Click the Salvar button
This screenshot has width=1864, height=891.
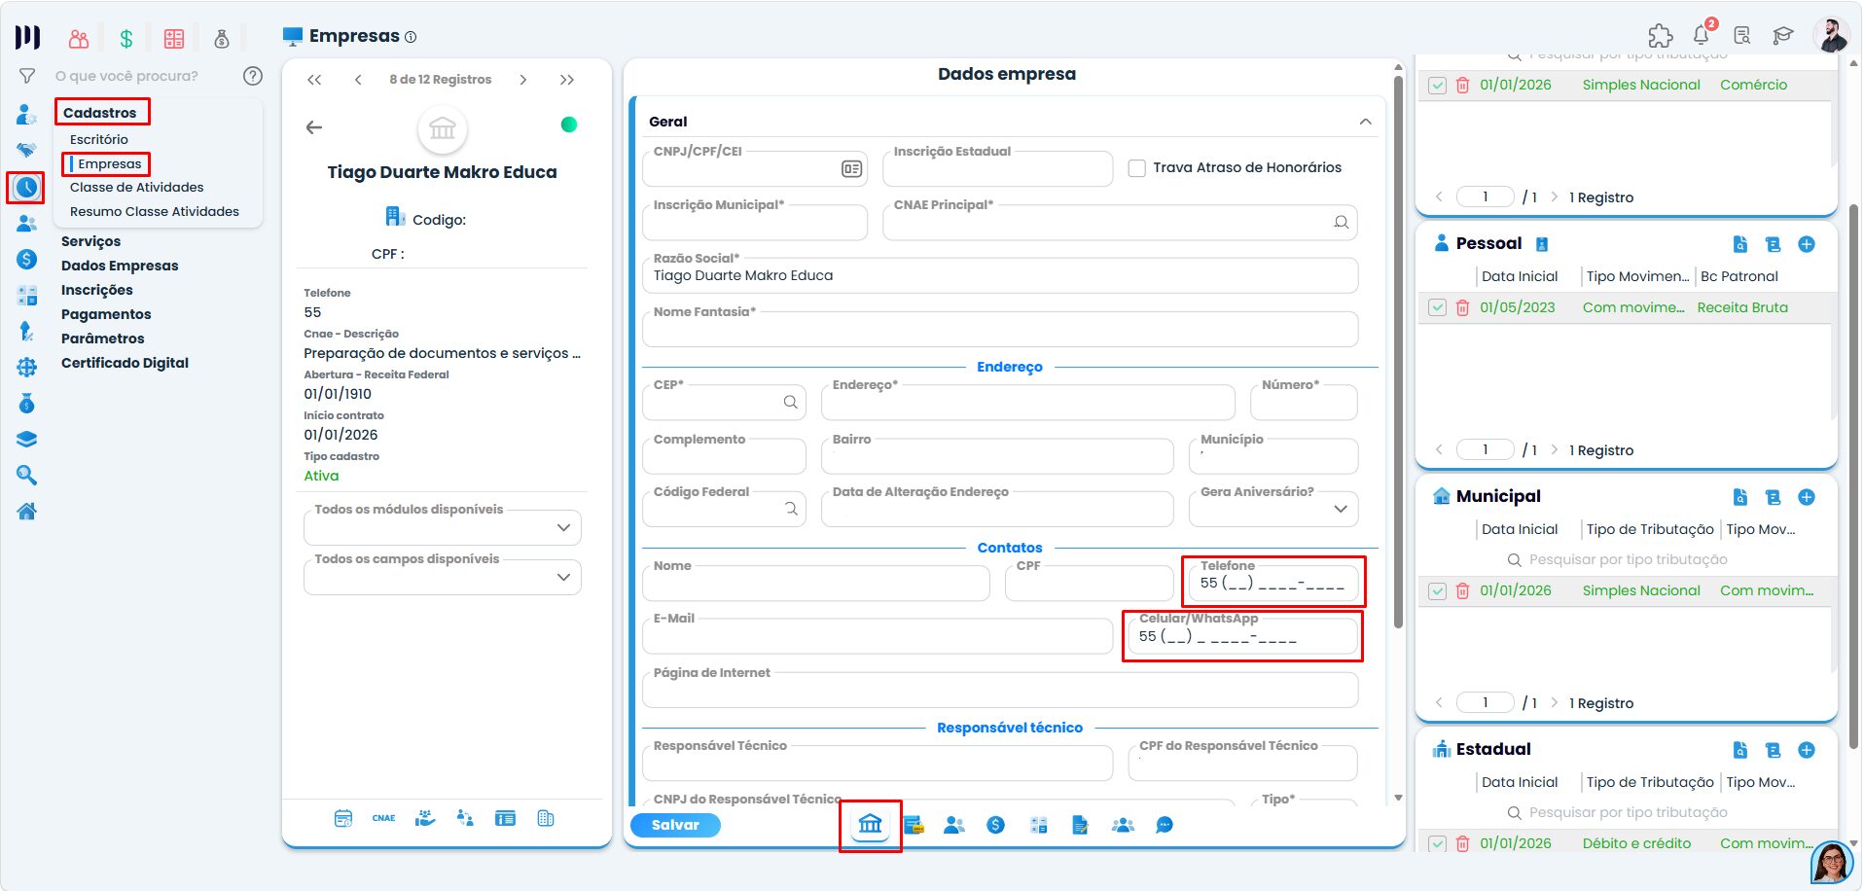(675, 825)
